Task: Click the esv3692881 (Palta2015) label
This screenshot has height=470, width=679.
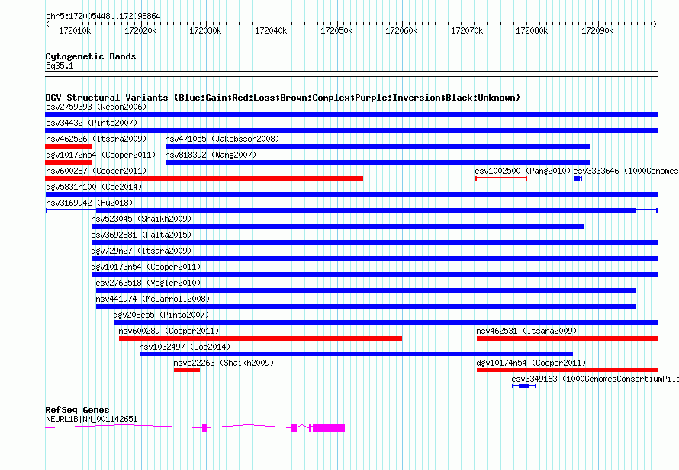Action: [141, 235]
